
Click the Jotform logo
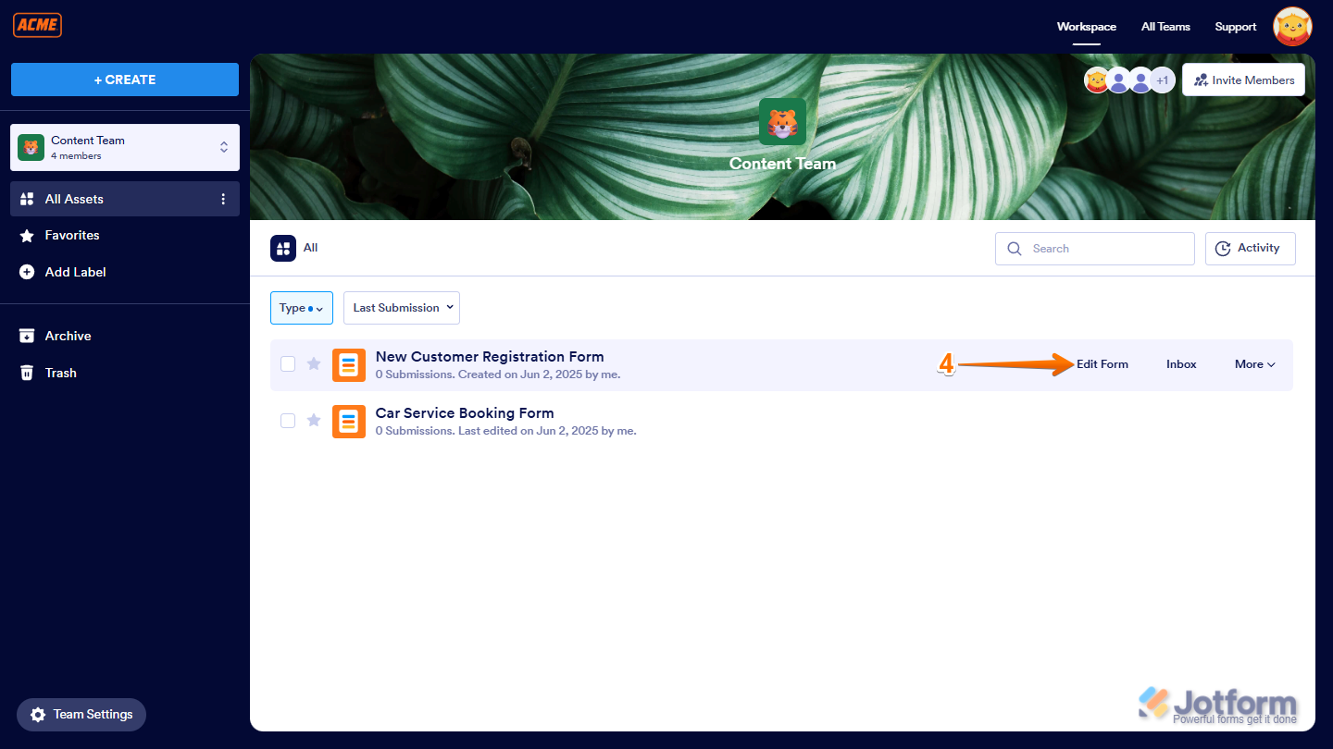(x=1219, y=704)
